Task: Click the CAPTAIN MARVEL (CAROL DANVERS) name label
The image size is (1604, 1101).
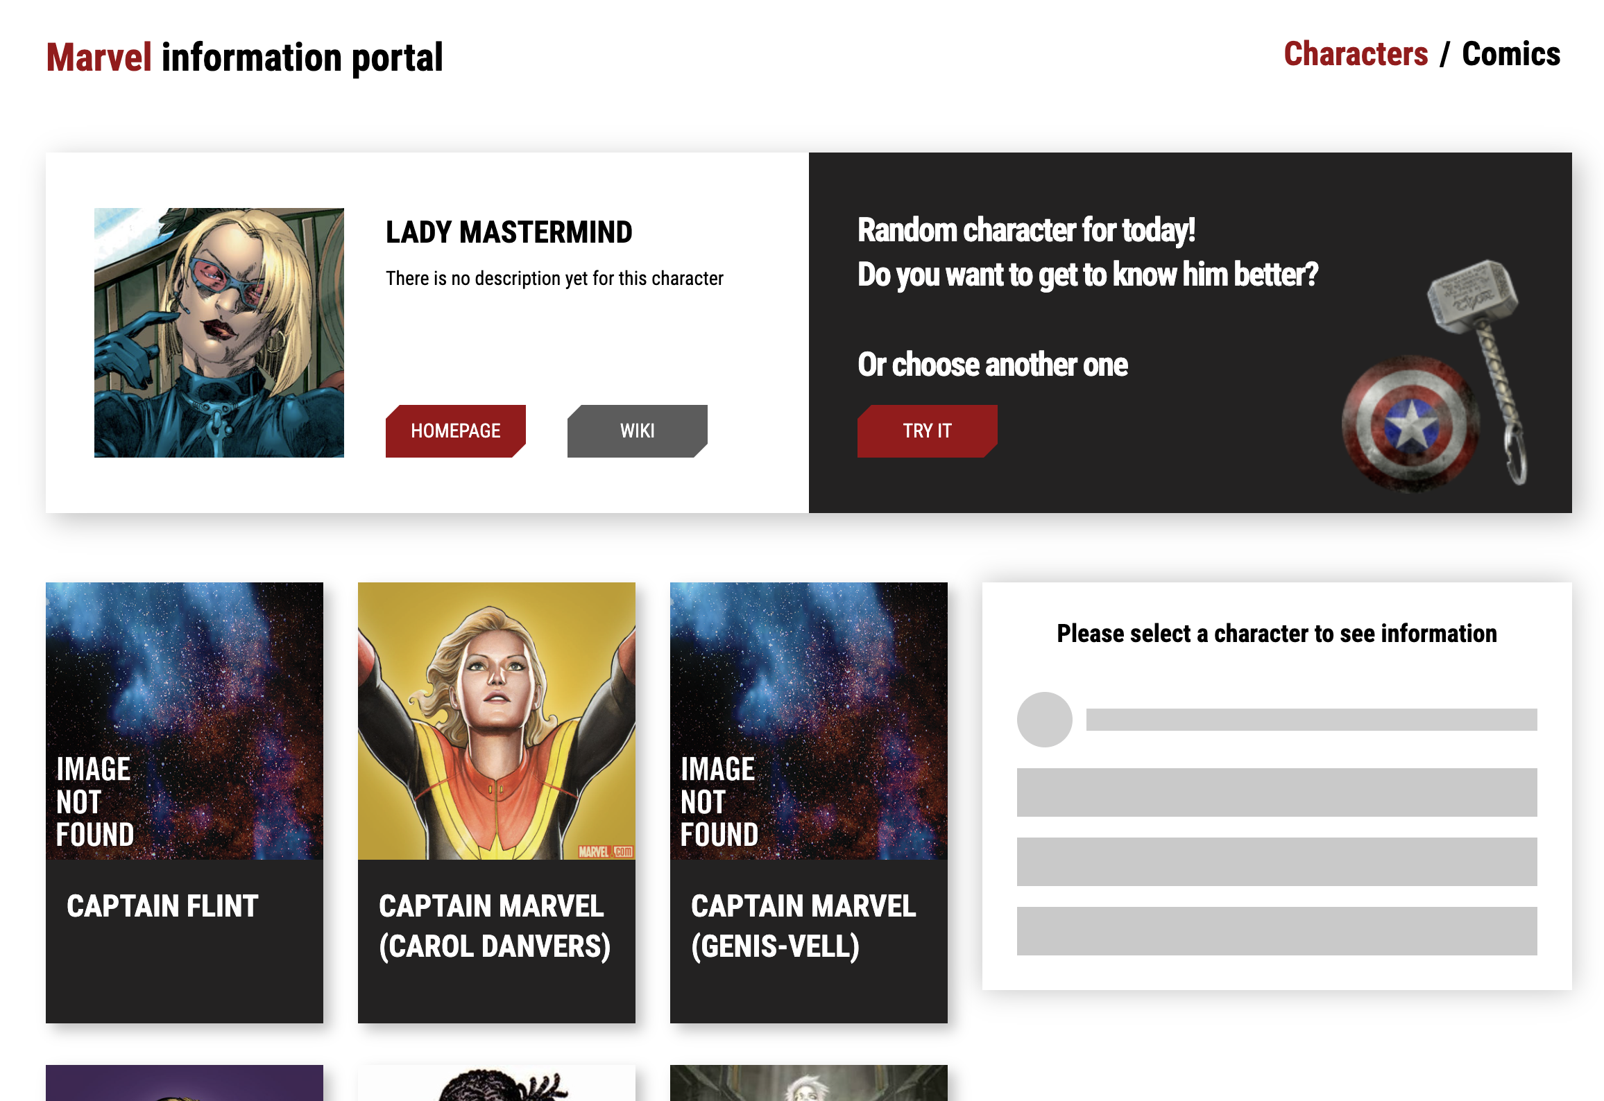Action: (x=495, y=926)
